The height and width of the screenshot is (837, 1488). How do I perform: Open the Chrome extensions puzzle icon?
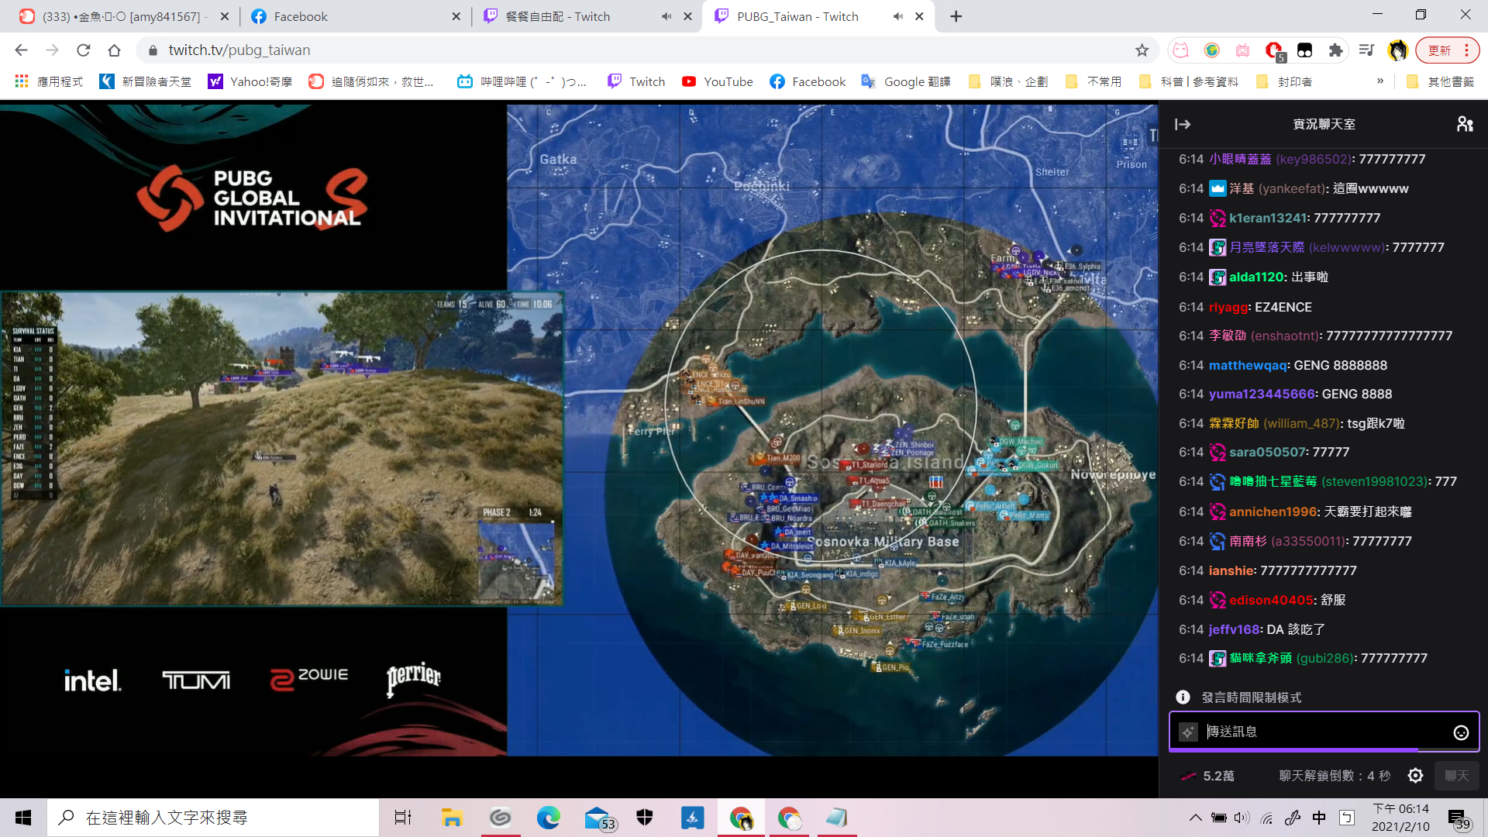1335,50
